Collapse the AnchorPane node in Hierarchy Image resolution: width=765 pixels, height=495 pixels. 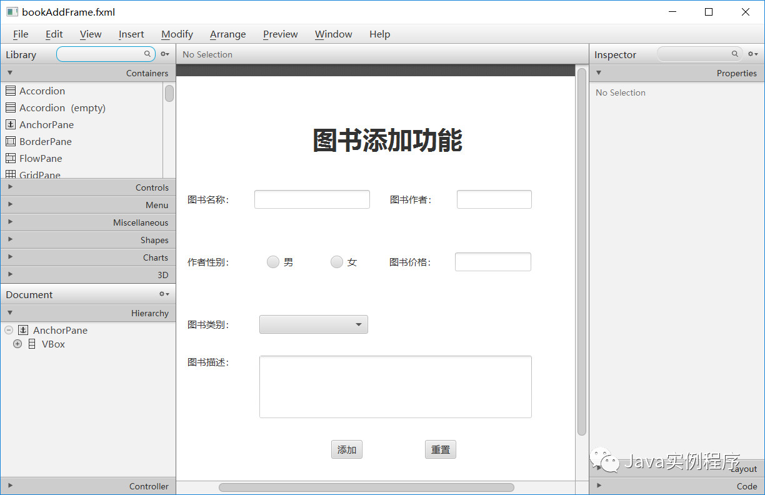point(8,329)
